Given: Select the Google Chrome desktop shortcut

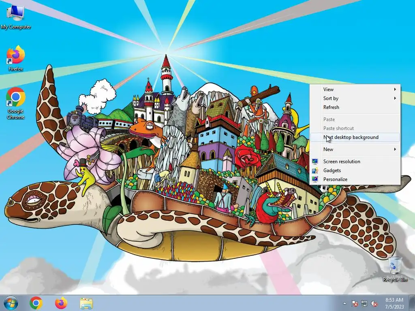Looking at the screenshot, I should coord(16,103).
